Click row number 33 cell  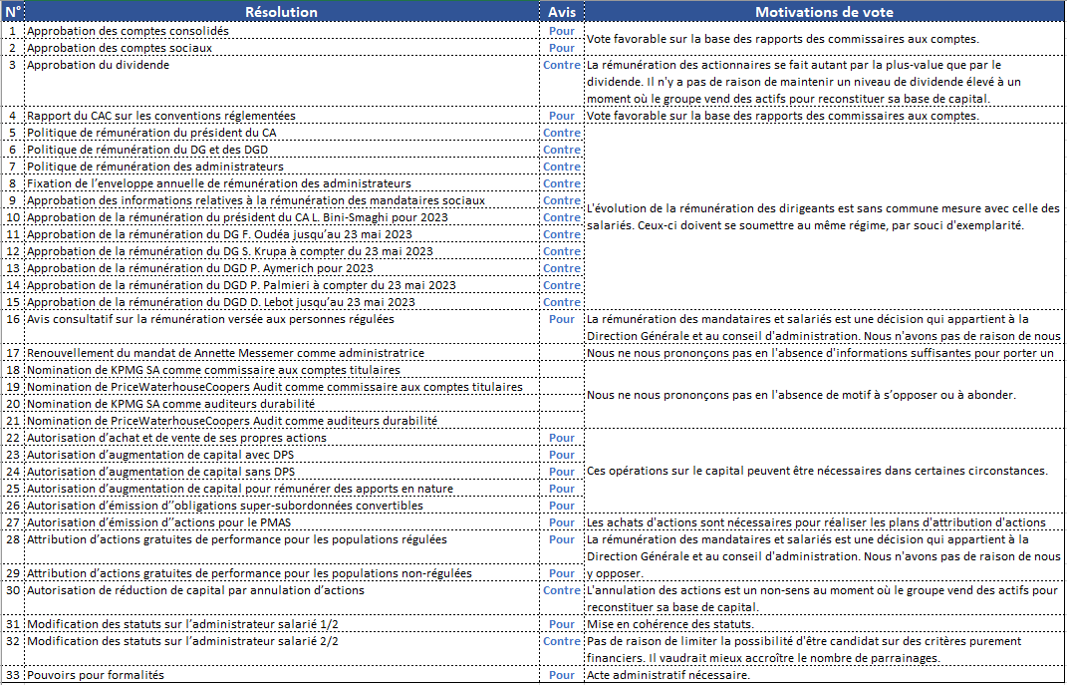click(x=13, y=675)
